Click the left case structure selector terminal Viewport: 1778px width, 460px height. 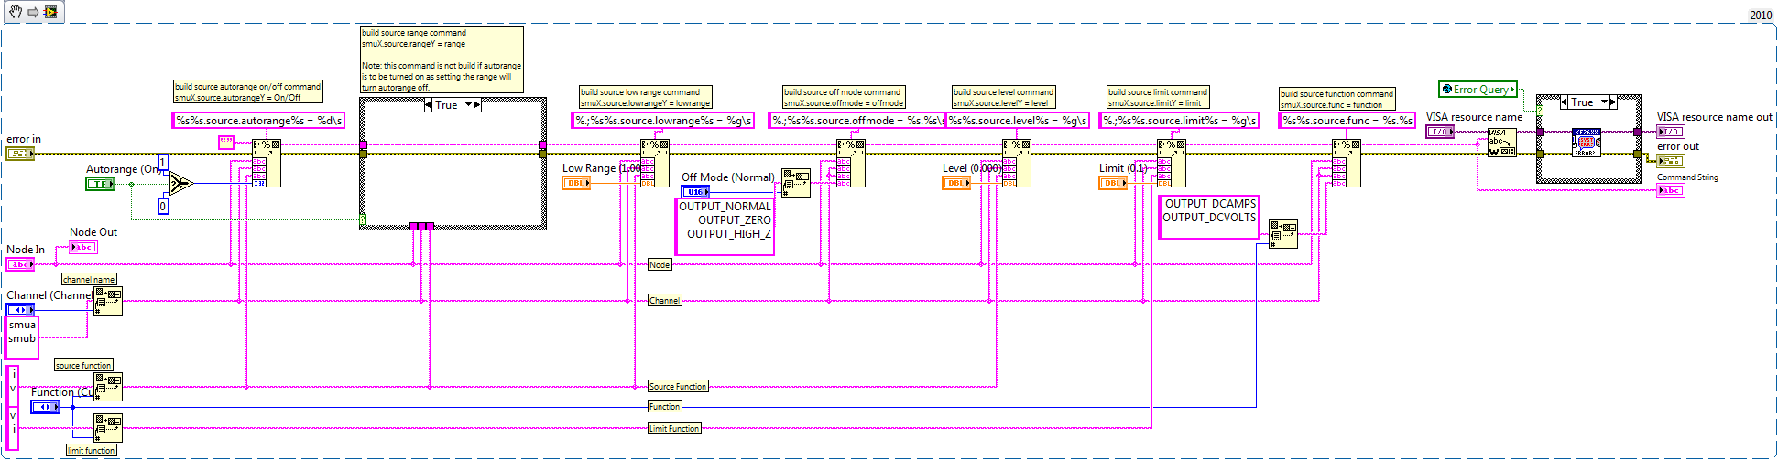pyautogui.click(x=363, y=219)
